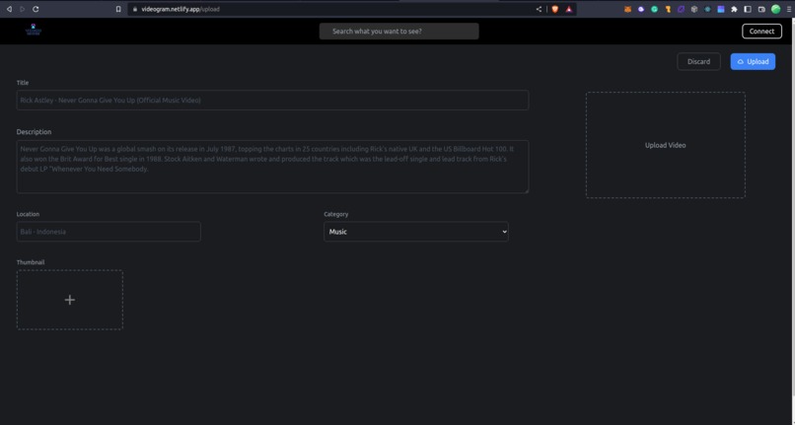Click the white cloud-shaped extension icon
This screenshot has height=425, width=795.
pos(641,9)
